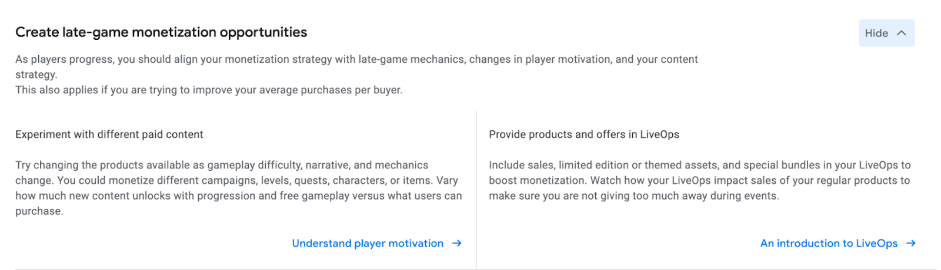Click the sentence starting This also applies

pos(209,90)
